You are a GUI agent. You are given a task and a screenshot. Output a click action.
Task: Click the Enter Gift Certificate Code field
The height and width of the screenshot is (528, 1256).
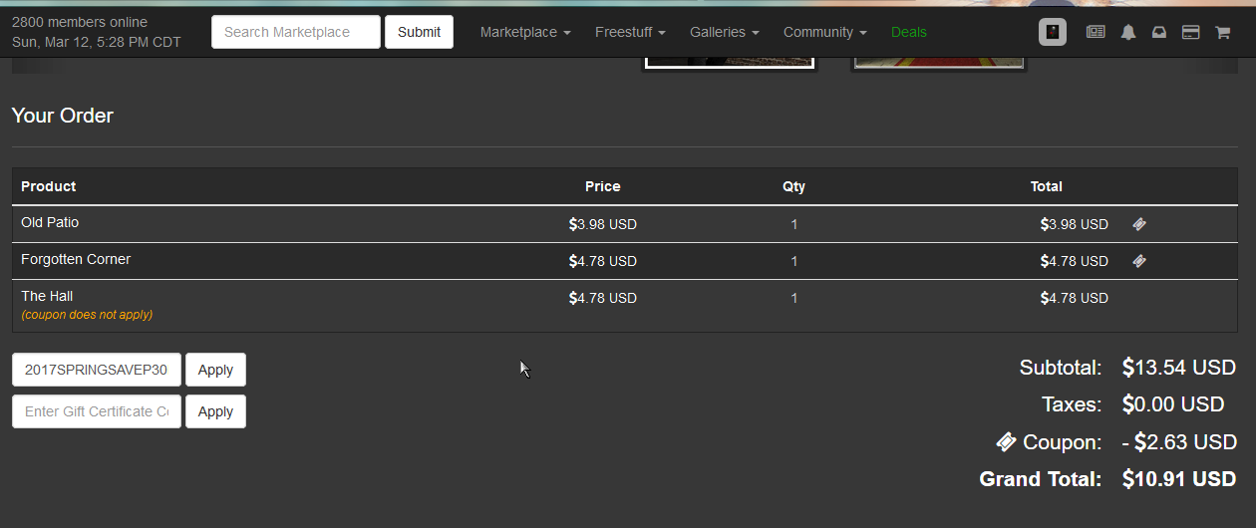point(97,411)
